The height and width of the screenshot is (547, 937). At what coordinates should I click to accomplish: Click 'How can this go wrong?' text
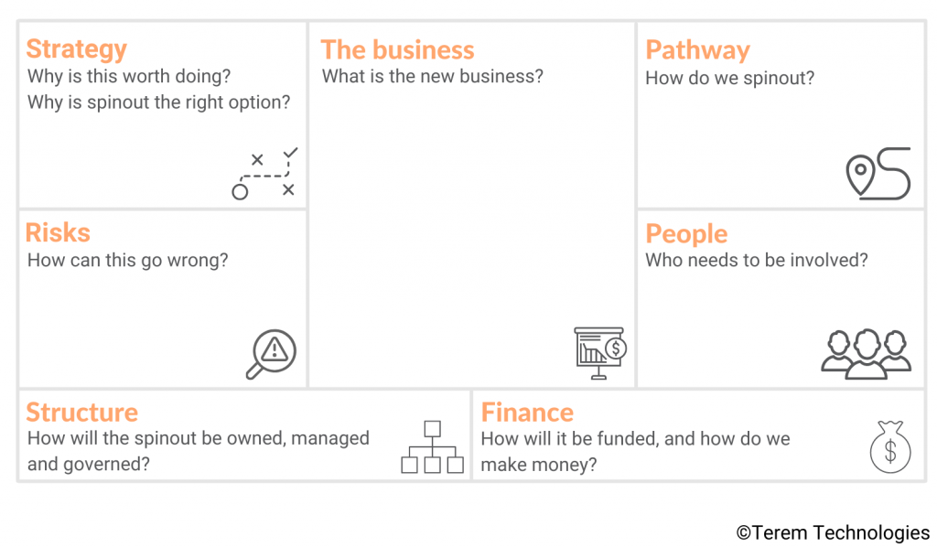point(128,261)
